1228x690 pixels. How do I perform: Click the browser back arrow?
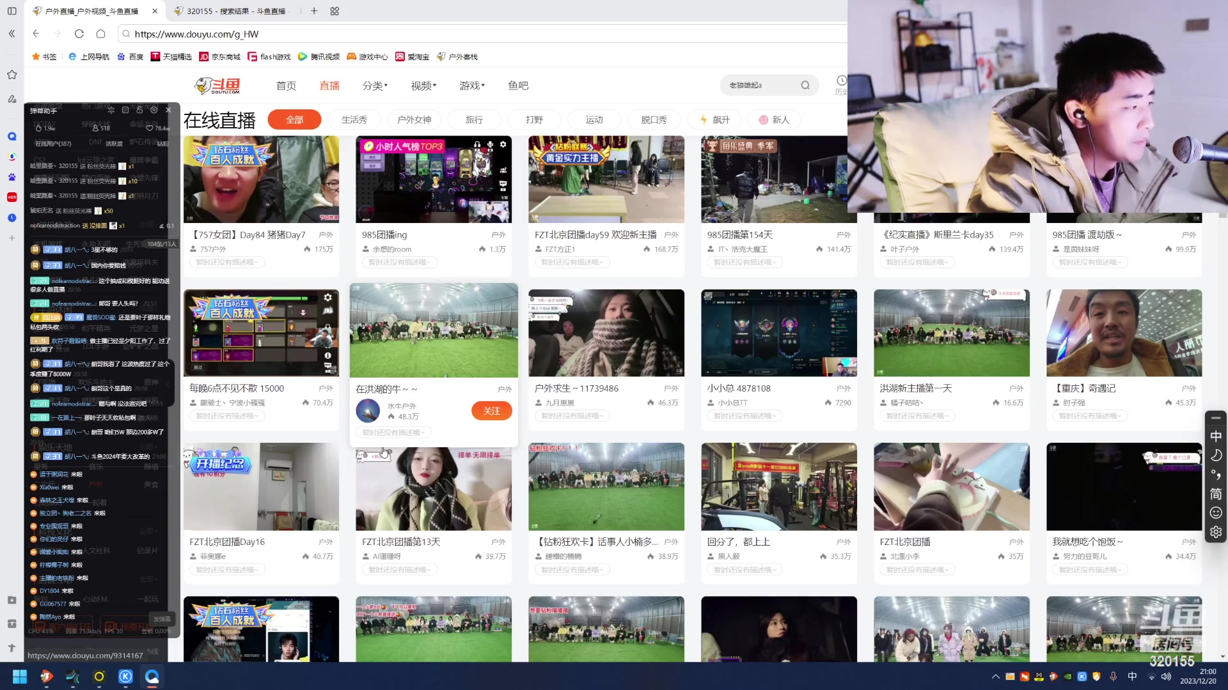point(36,34)
